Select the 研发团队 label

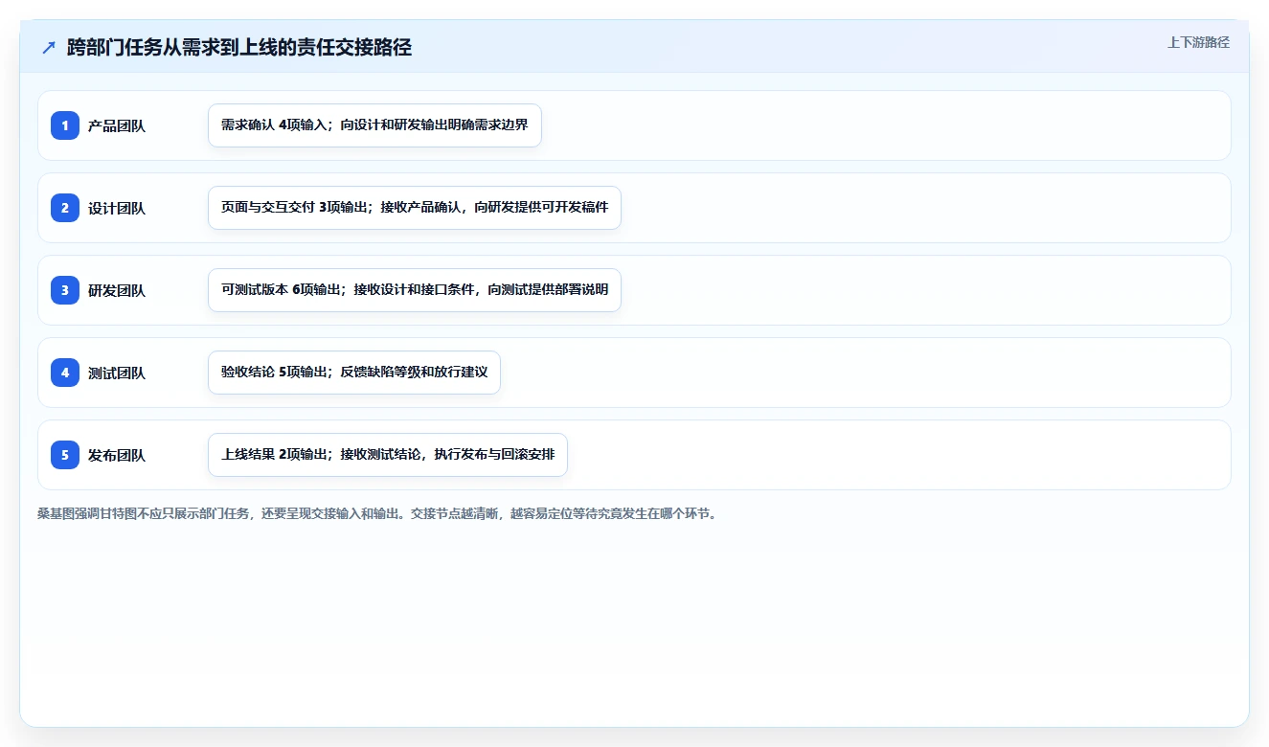click(x=117, y=290)
